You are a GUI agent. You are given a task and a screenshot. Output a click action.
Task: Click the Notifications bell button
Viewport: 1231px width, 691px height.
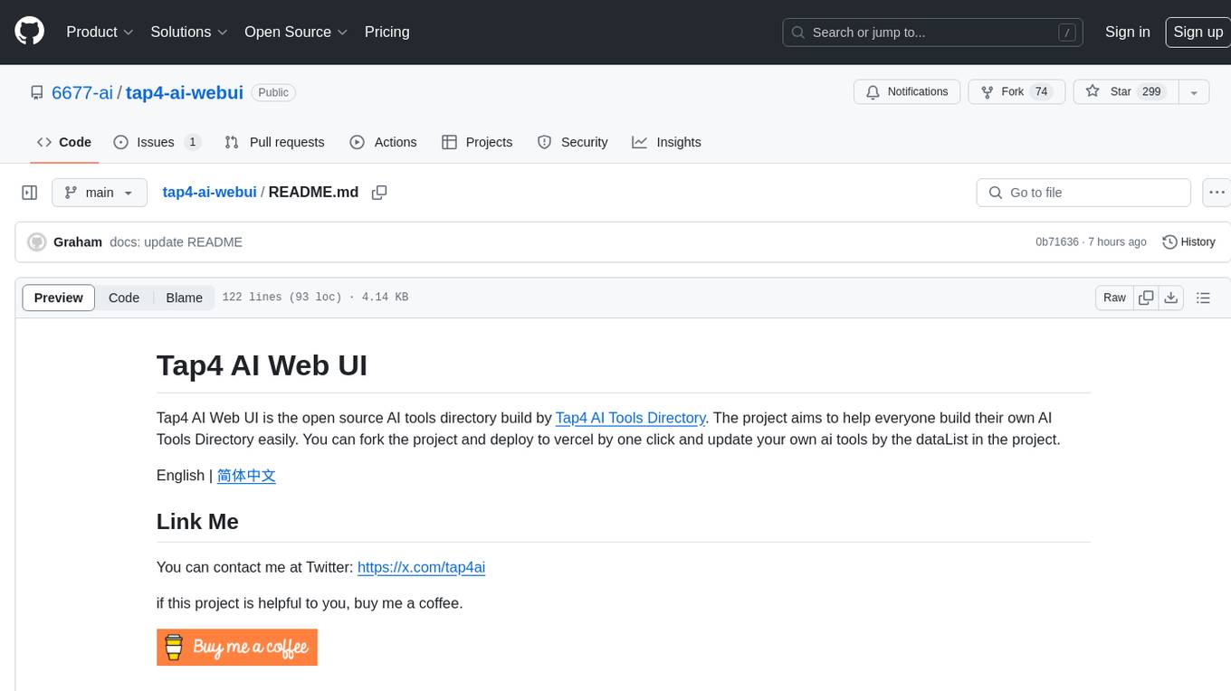click(x=907, y=91)
